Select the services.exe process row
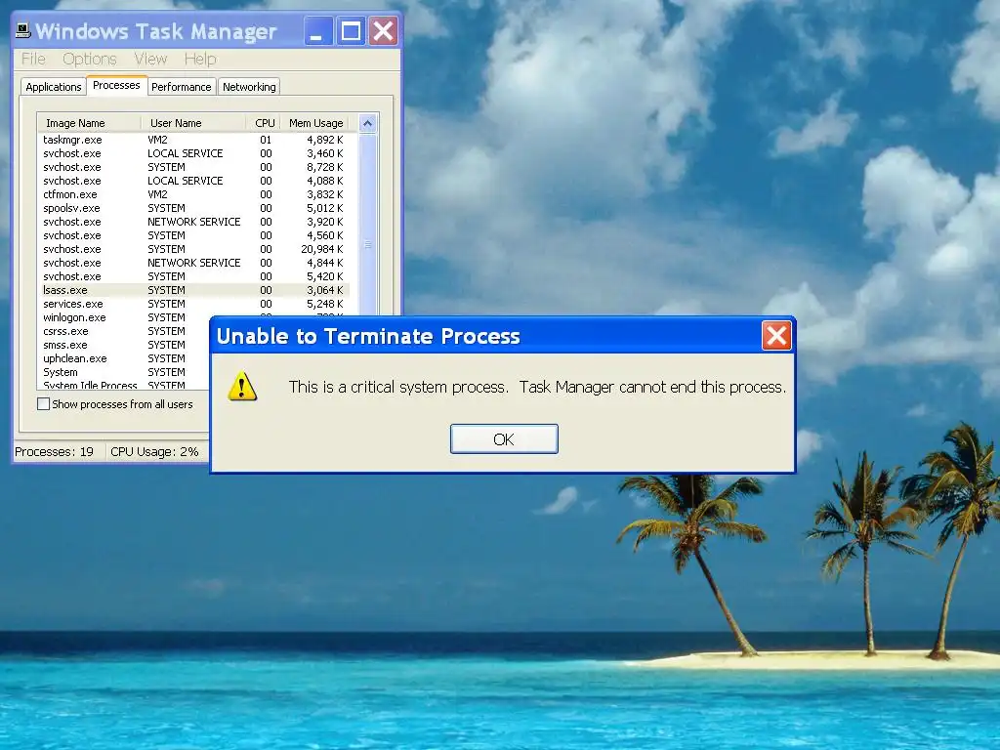Viewport: 1000px width, 750px height. (x=193, y=304)
